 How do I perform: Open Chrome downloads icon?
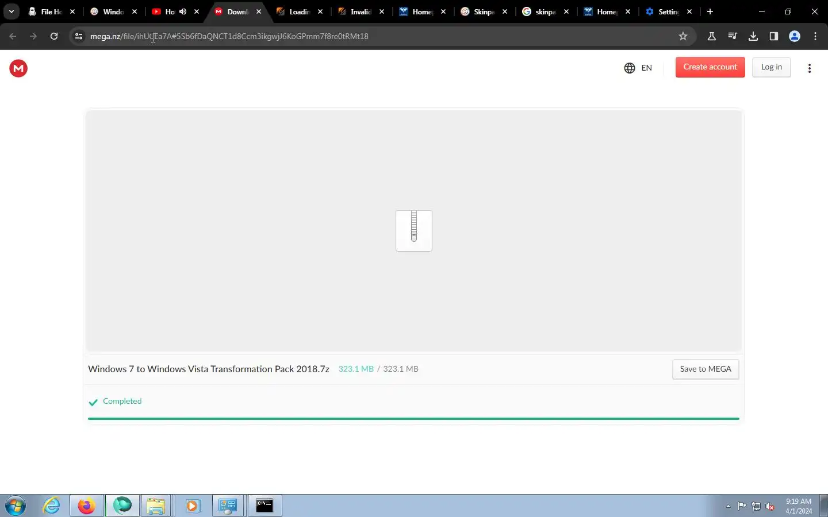753,36
